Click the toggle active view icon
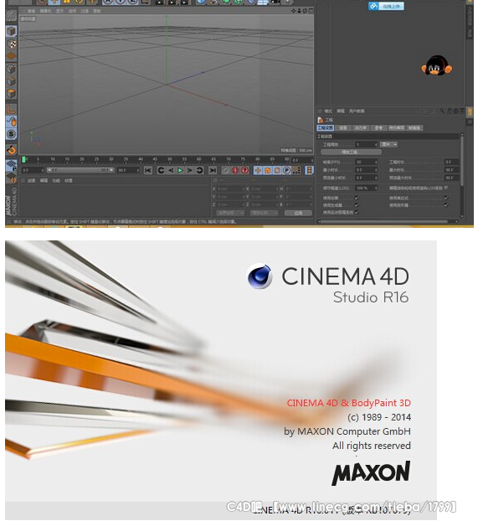478x521 pixels. 311,11
